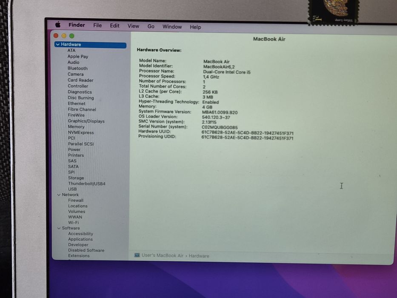Select Card Reader in the sidebar
397x298 pixels.
coord(80,80)
